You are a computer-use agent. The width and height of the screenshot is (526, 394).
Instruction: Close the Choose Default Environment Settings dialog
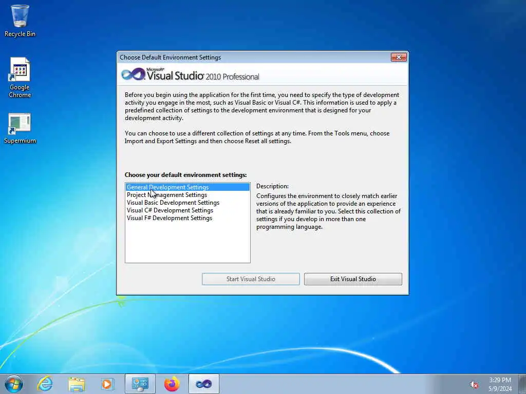click(x=399, y=57)
